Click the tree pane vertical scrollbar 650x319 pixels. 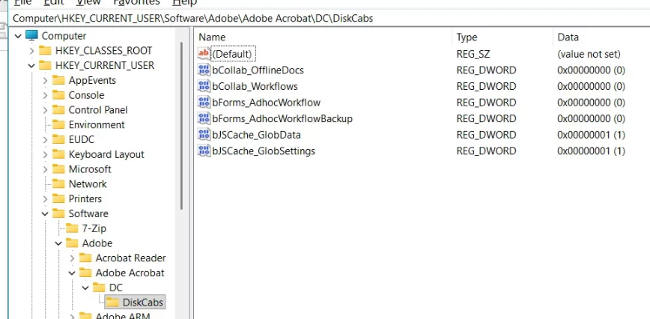click(x=181, y=127)
